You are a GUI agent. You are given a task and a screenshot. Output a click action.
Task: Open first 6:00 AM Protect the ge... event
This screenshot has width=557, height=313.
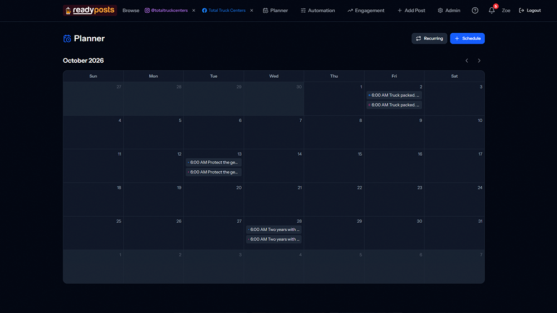pos(213,162)
